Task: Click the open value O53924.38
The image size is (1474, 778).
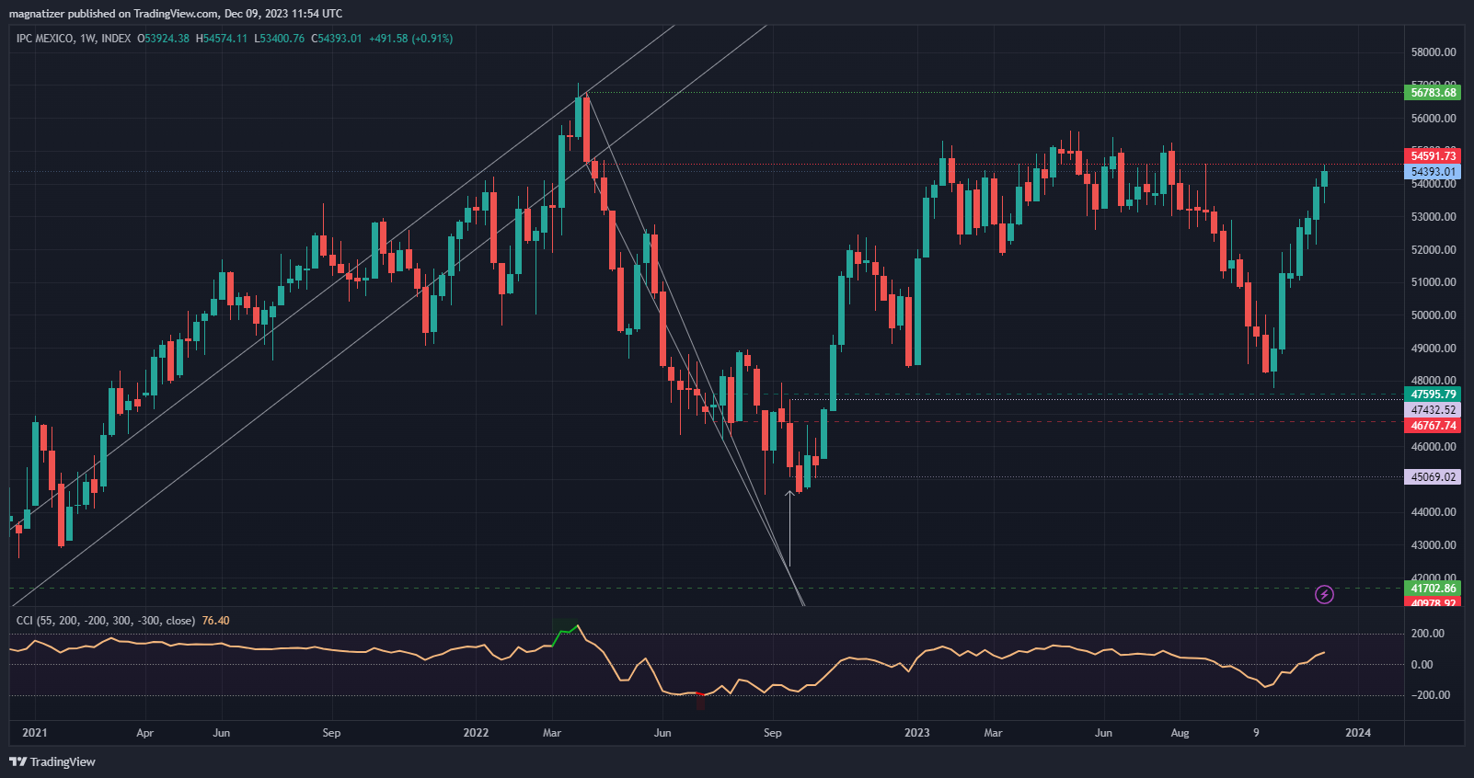Action: pos(164,39)
